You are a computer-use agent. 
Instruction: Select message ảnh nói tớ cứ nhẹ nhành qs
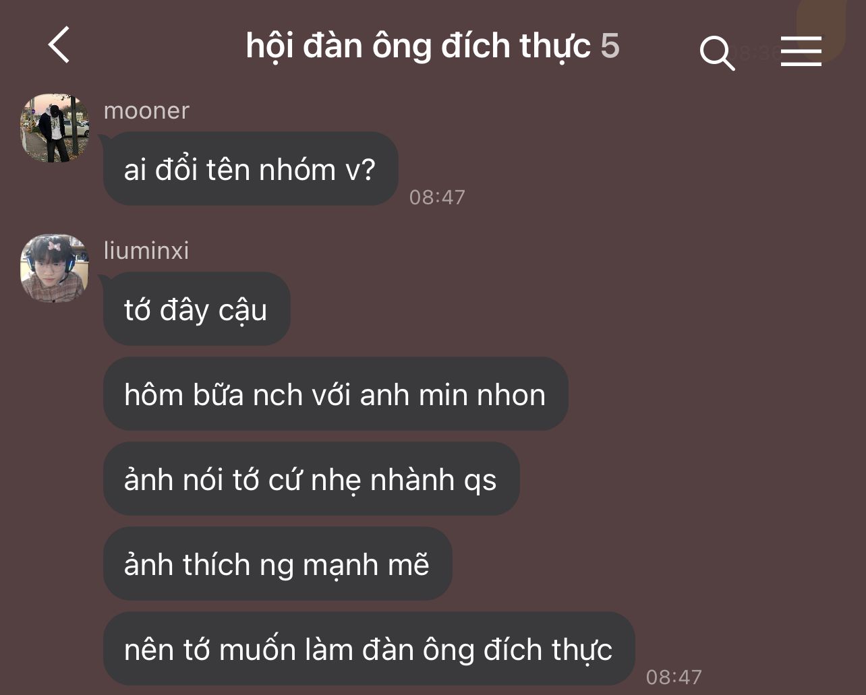click(311, 479)
